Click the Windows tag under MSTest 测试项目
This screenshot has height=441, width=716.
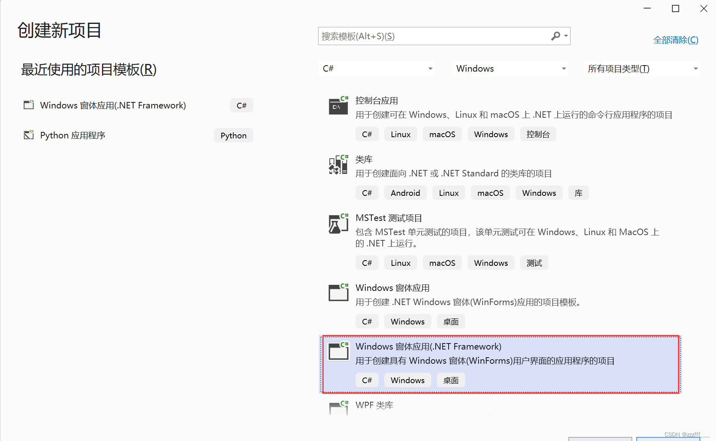tap(491, 263)
